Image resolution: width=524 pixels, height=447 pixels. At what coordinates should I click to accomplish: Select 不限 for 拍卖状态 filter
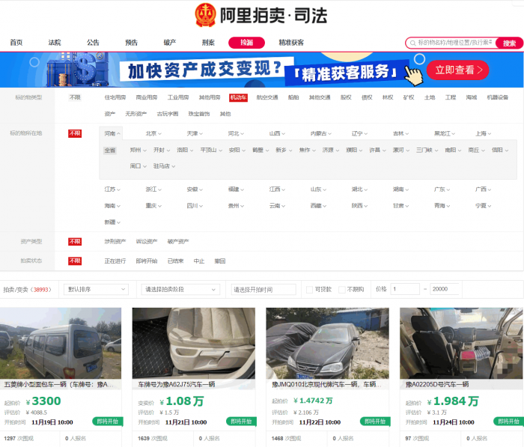point(75,261)
